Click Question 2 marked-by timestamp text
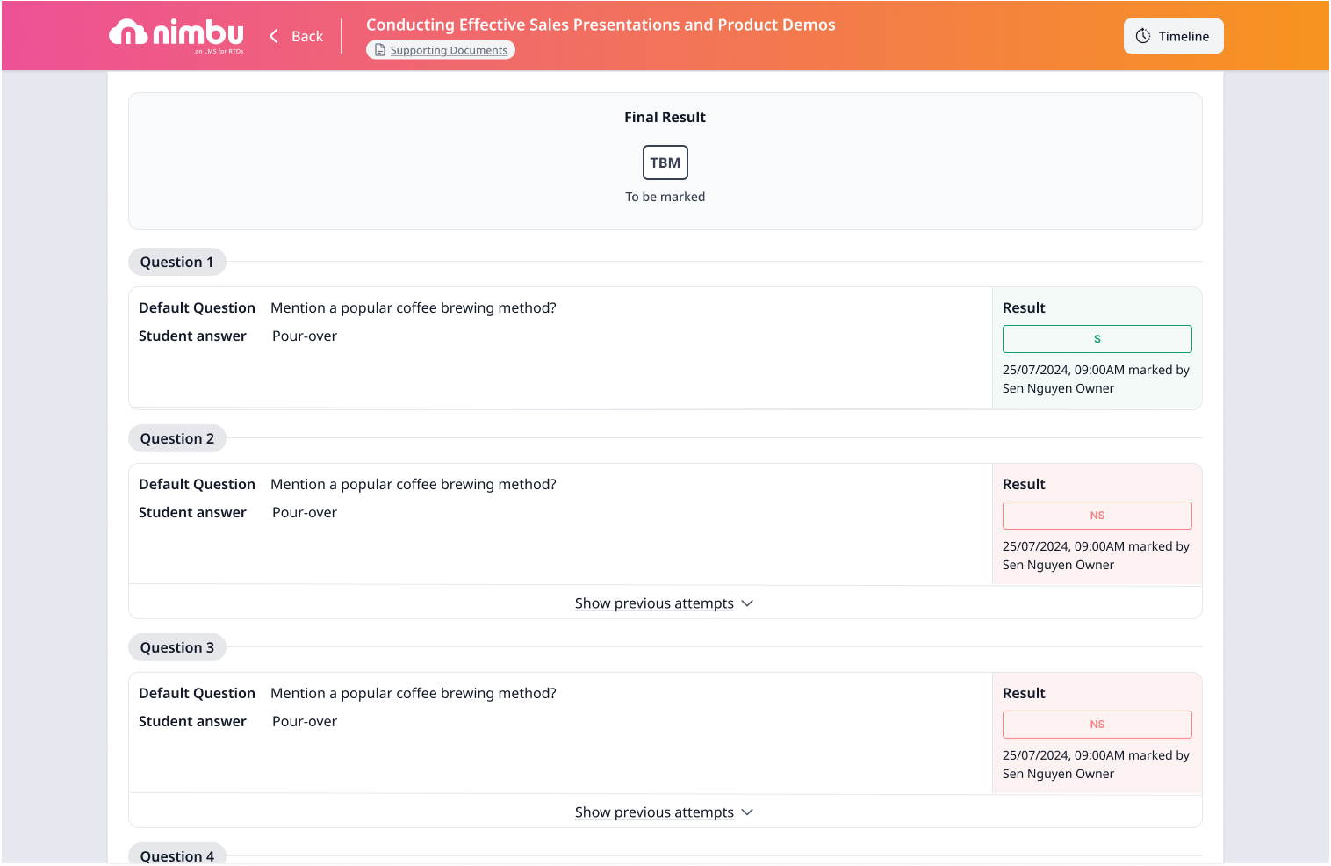The image size is (1331, 866). [x=1096, y=556]
